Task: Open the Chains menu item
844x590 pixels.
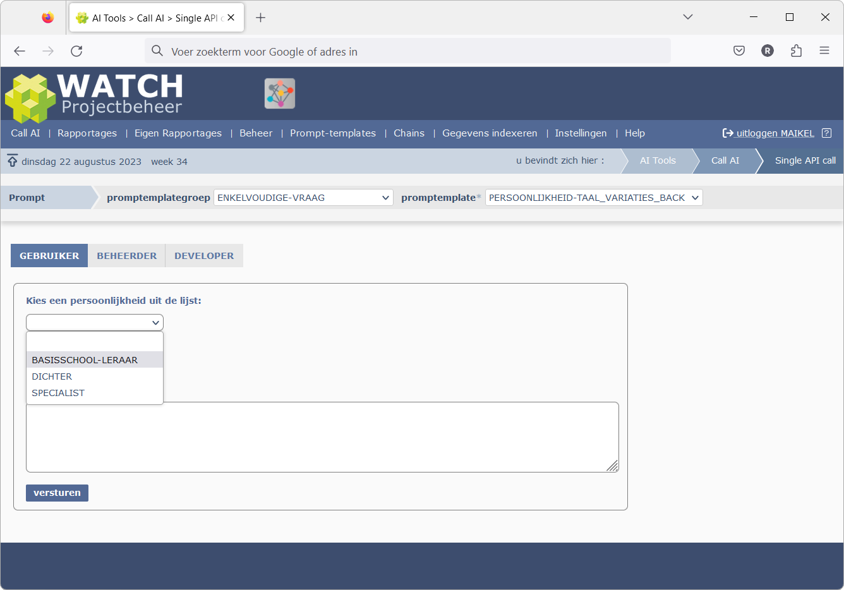Action: (409, 133)
